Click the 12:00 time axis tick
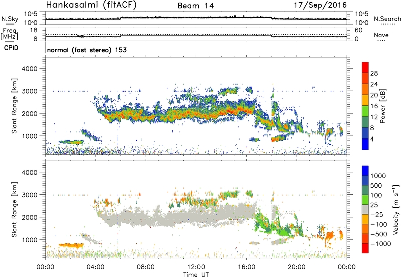The image size is (401, 278). click(196, 267)
